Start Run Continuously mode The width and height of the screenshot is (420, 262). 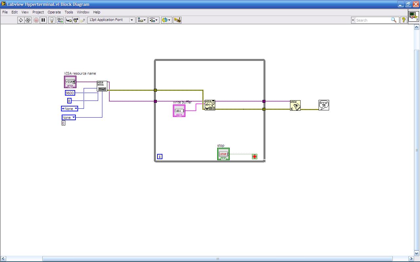click(28, 20)
